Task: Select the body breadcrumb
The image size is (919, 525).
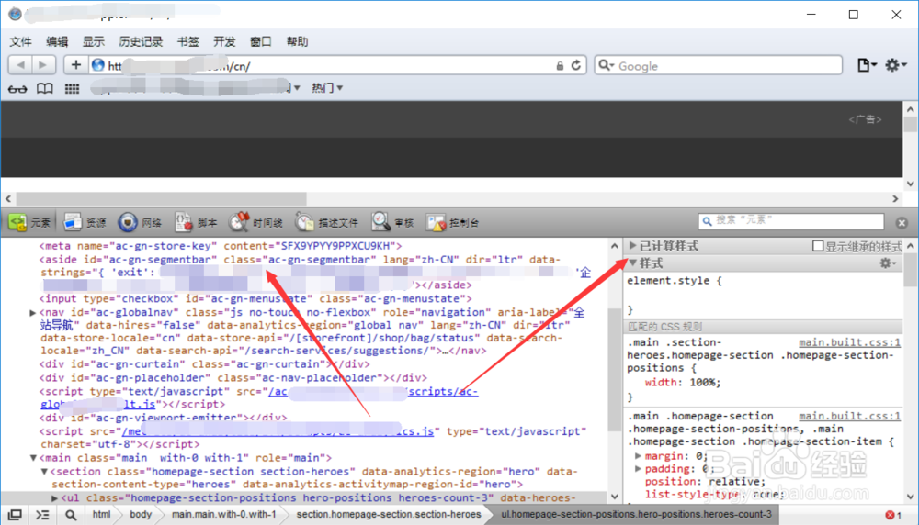Action: (x=141, y=515)
